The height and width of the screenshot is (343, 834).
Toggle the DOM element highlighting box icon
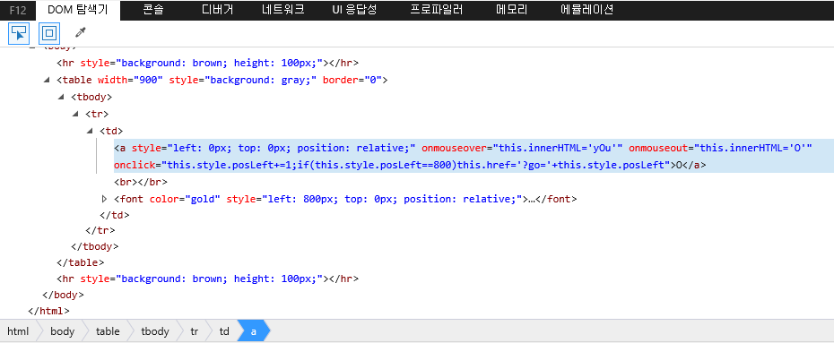tap(49, 33)
